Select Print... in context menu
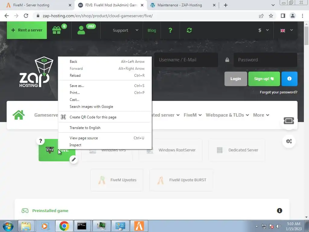This screenshot has height=232, width=309. [105, 92]
